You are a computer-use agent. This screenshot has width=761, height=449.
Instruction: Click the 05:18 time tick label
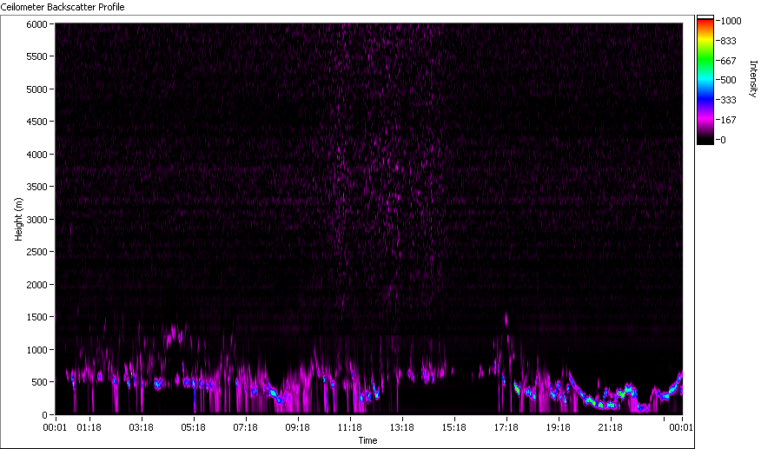click(x=193, y=427)
